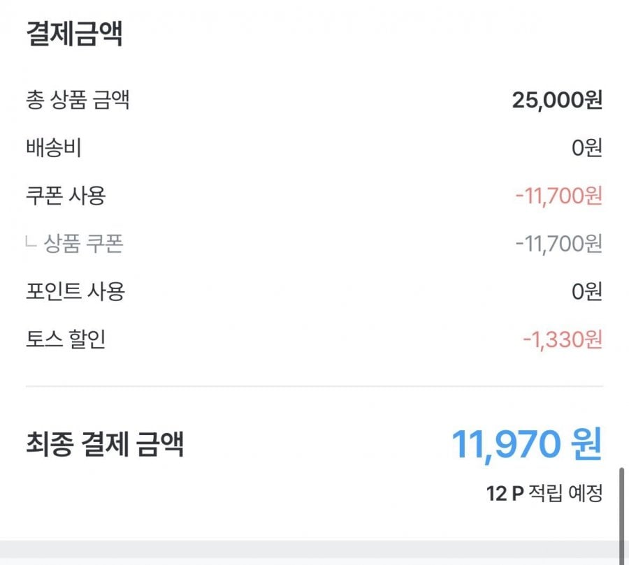Click the 쿠폰 사용 label
This screenshot has width=629, height=565.
(65, 196)
